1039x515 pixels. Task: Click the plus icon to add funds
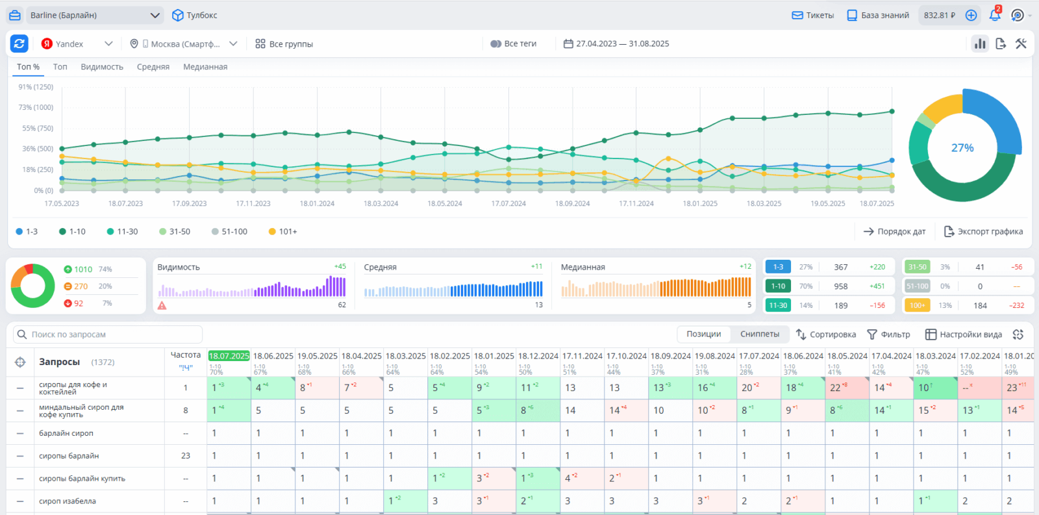click(x=971, y=15)
